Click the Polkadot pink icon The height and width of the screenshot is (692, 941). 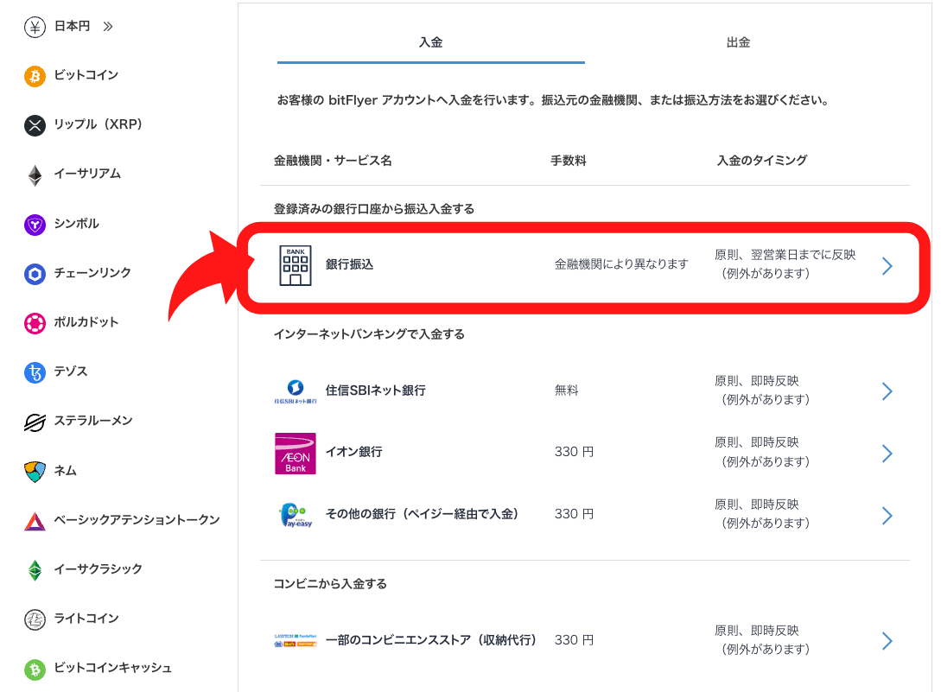tap(35, 323)
